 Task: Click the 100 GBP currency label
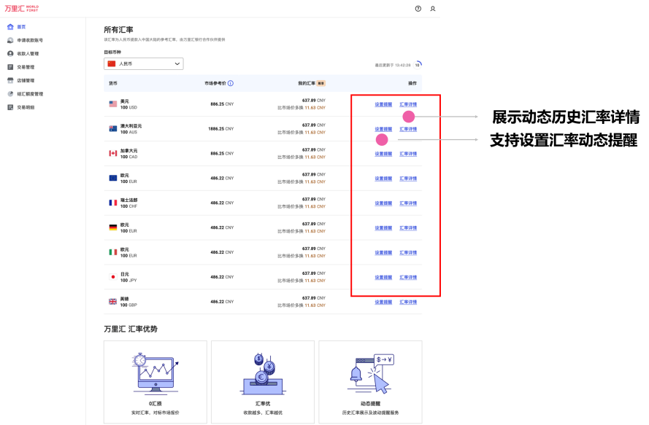[128, 305]
